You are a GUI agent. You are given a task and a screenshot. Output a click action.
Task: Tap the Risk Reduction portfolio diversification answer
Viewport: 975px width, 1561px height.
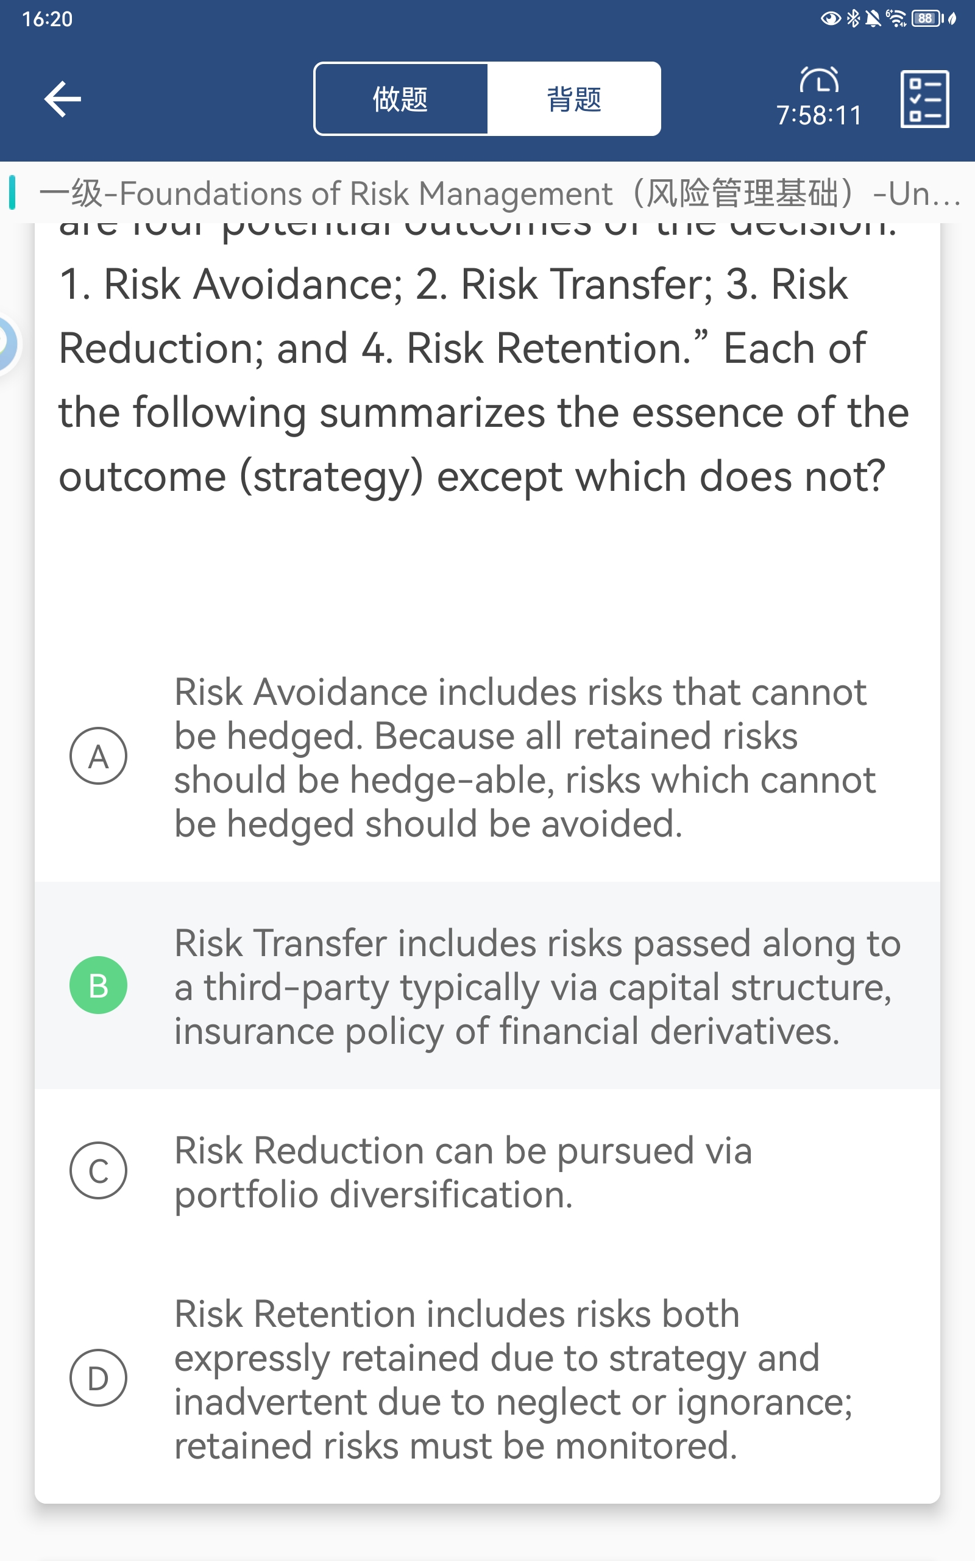click(463, 1172)
